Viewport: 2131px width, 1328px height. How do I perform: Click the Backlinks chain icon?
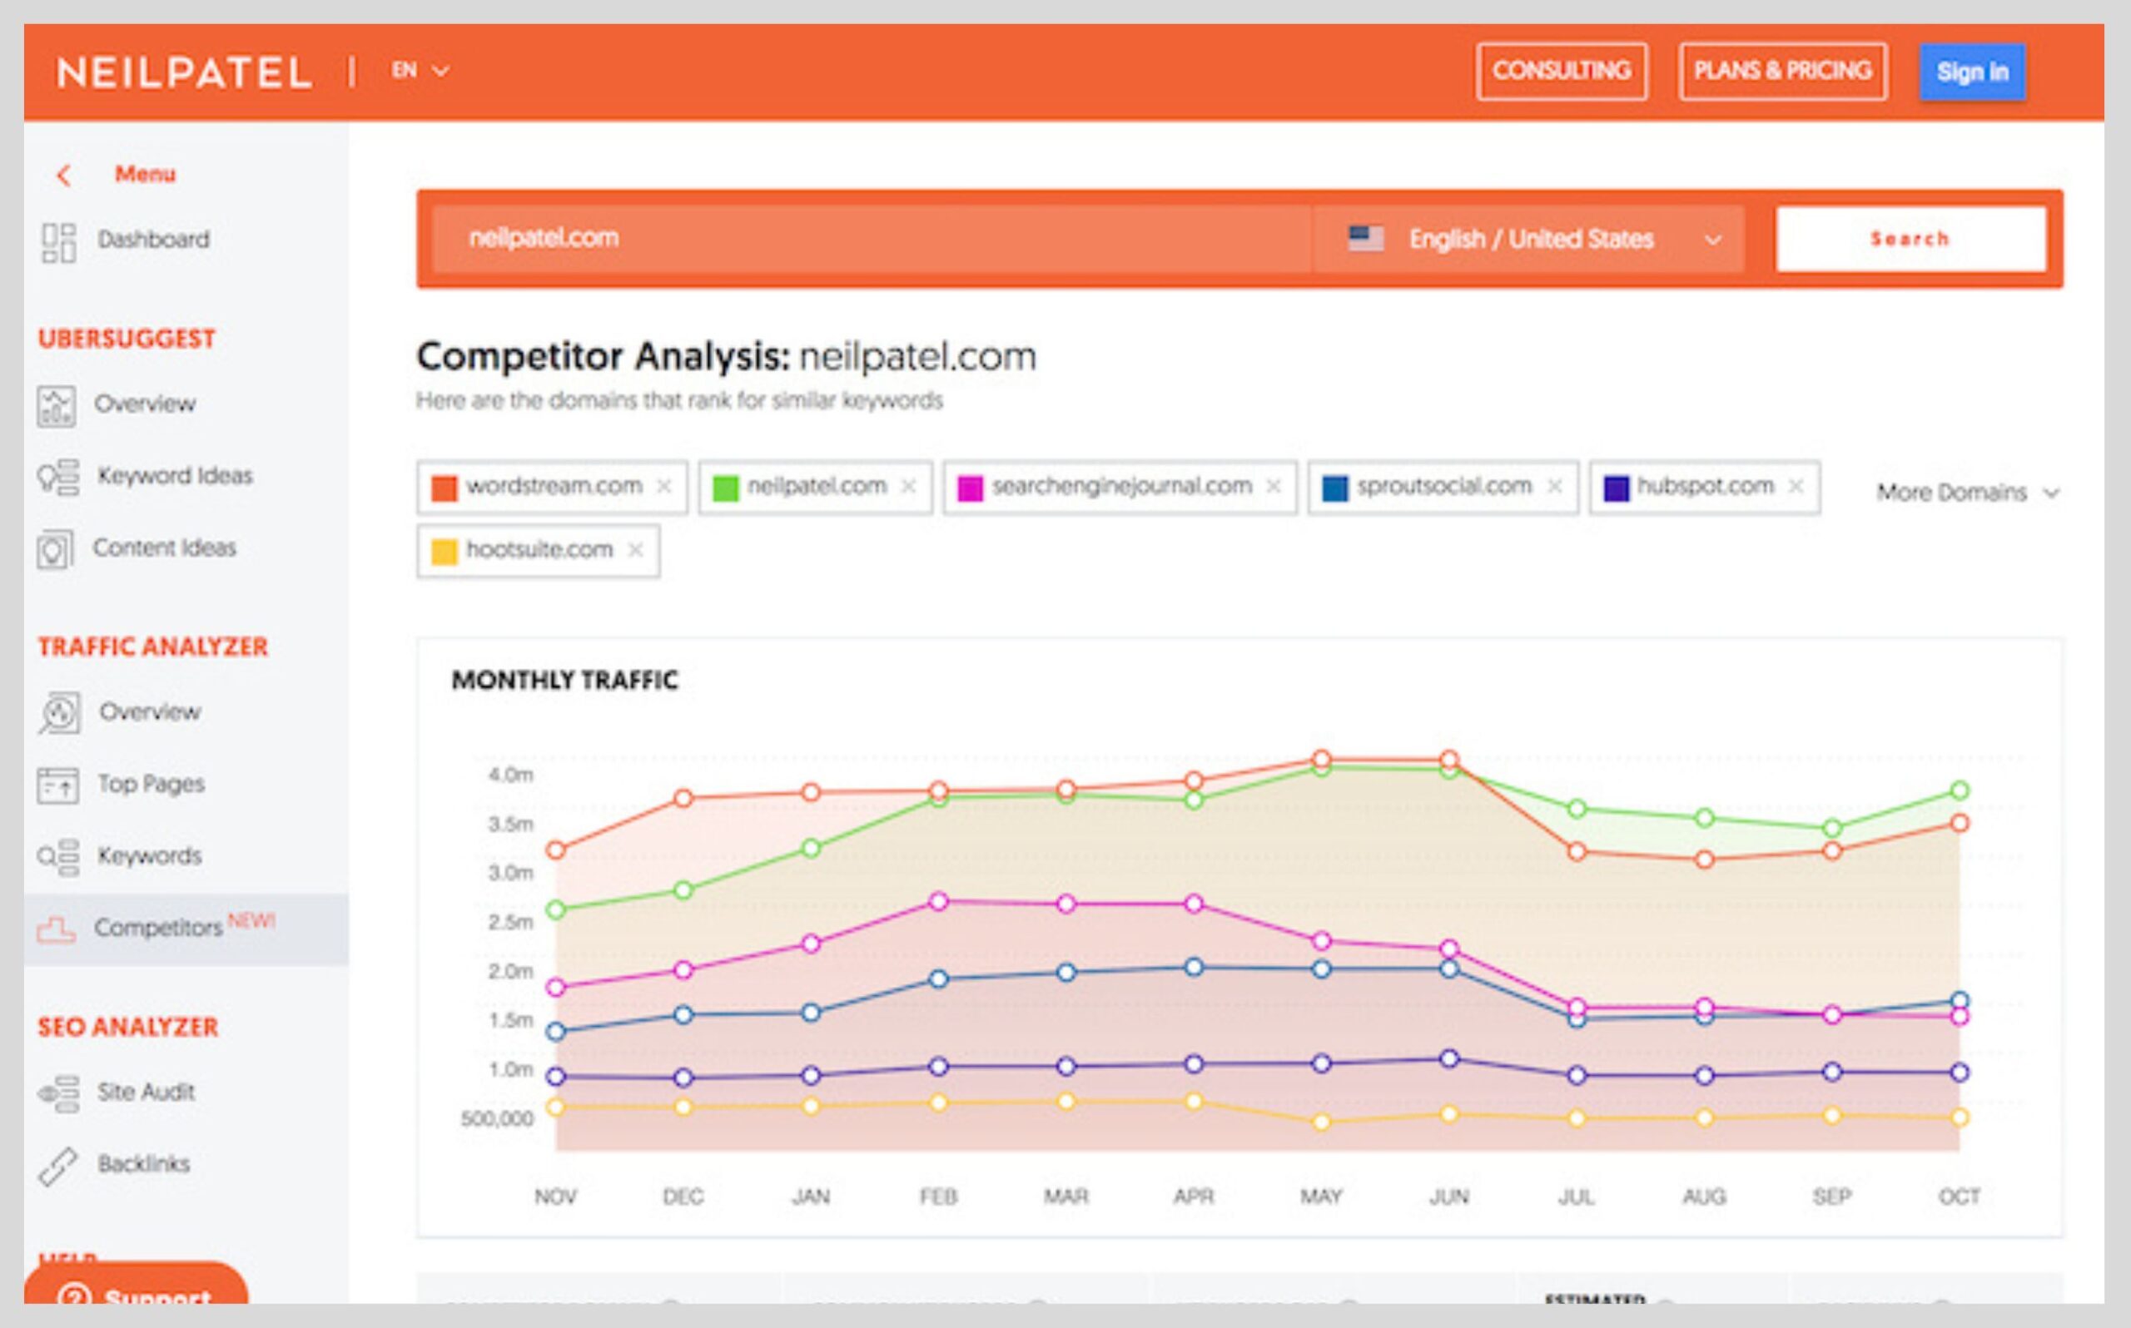click(58, 1167)
